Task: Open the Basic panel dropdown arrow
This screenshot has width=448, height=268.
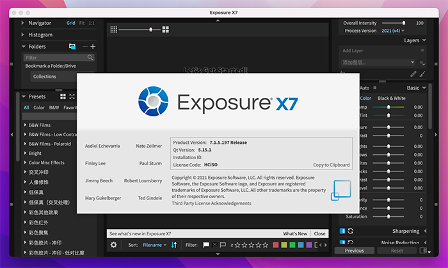Action: pyautogui.click(x=424, y=88)
